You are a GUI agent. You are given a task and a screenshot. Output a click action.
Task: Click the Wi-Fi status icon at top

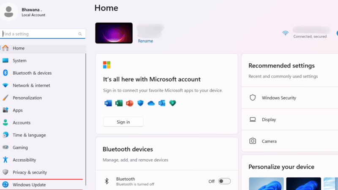(285, 33)
